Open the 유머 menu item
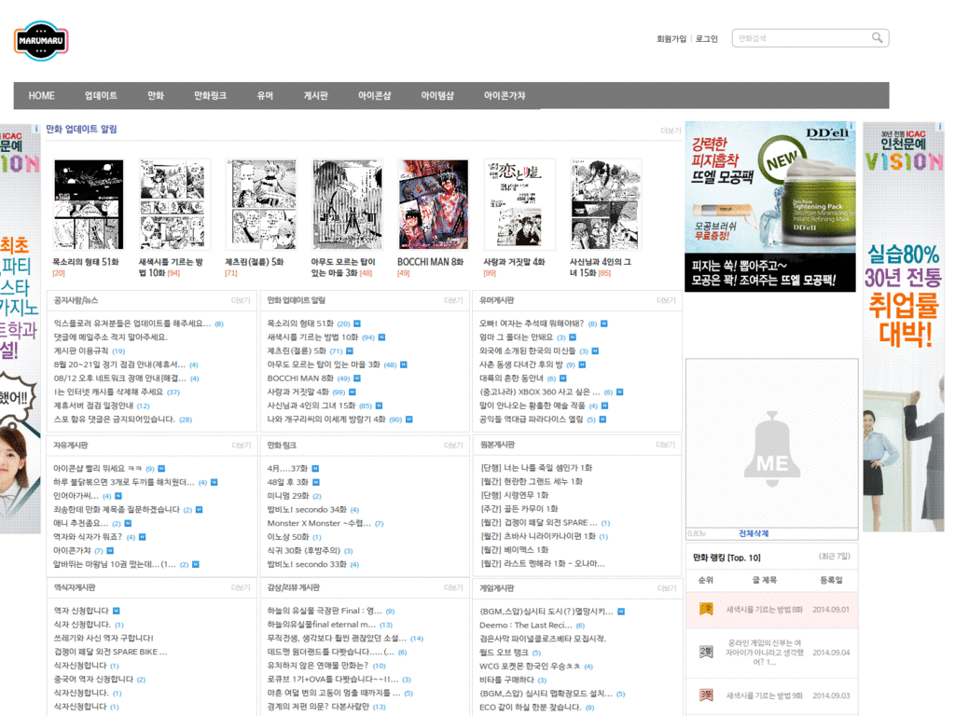955x716 pixels. 265,96
